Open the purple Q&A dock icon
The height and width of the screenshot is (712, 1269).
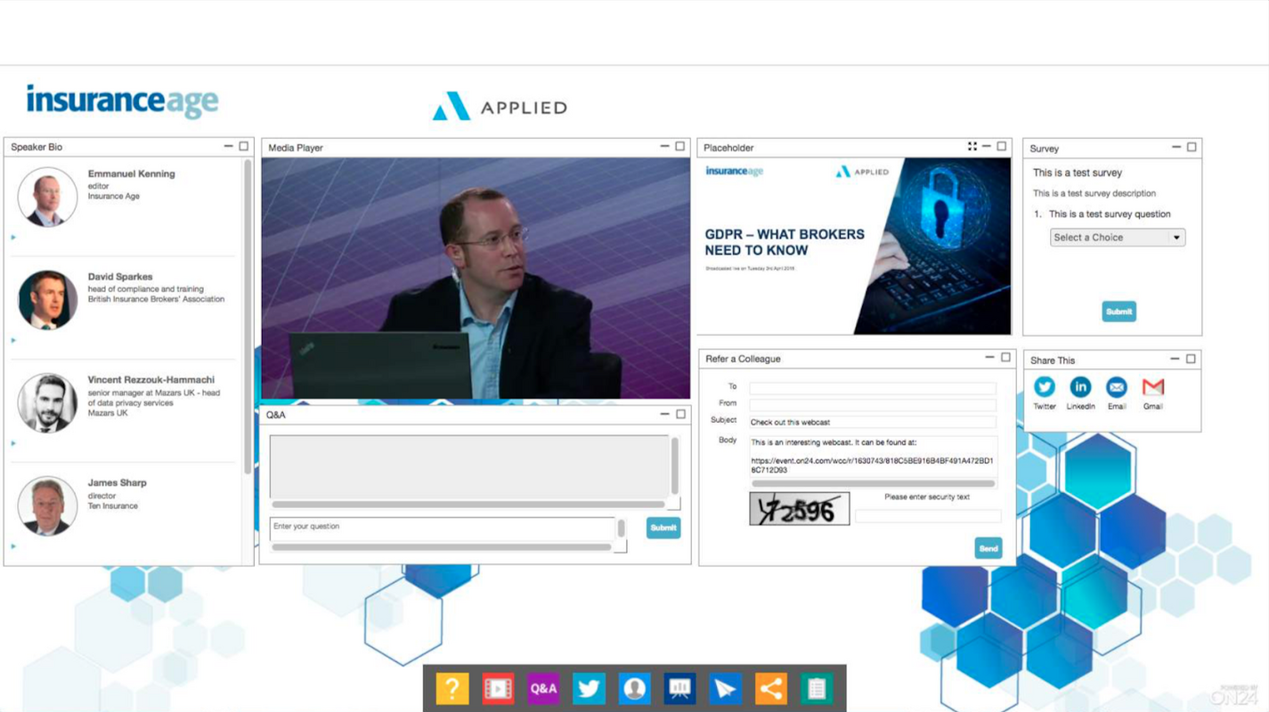tap(543, 687)
